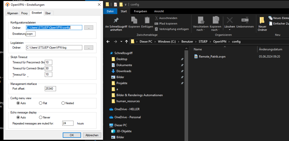Open recent locations dropdown chevron
The width and height of the screenshot is (289, 141).
pyautogui.click(x=121, y=42)
